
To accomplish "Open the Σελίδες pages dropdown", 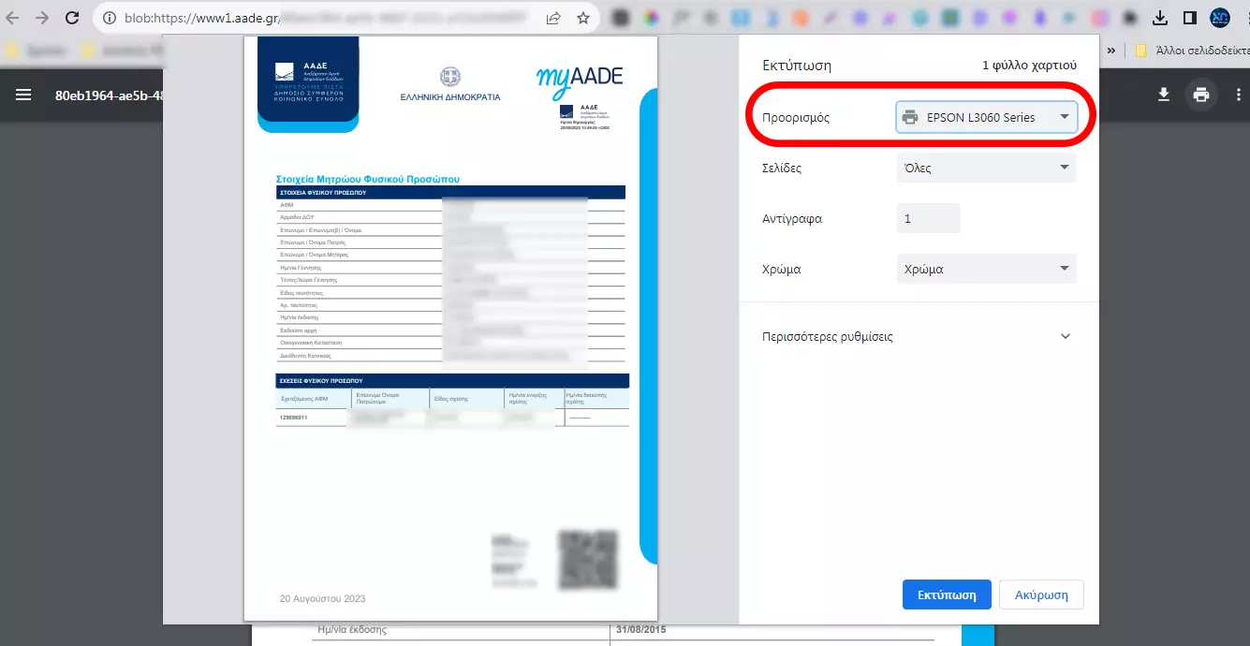I will point(986,169).
